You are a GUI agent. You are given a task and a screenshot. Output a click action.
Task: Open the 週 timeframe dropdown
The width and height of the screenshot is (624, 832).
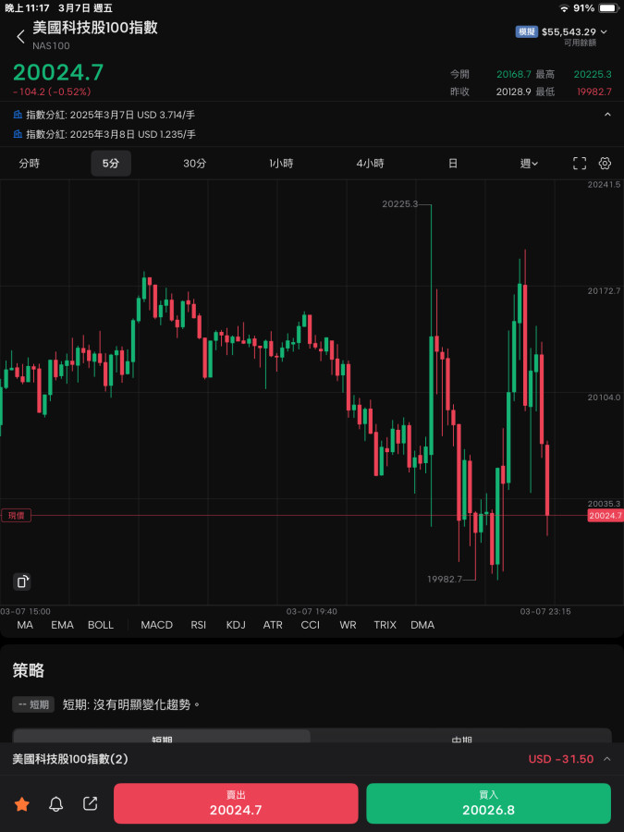coord(529,164)
